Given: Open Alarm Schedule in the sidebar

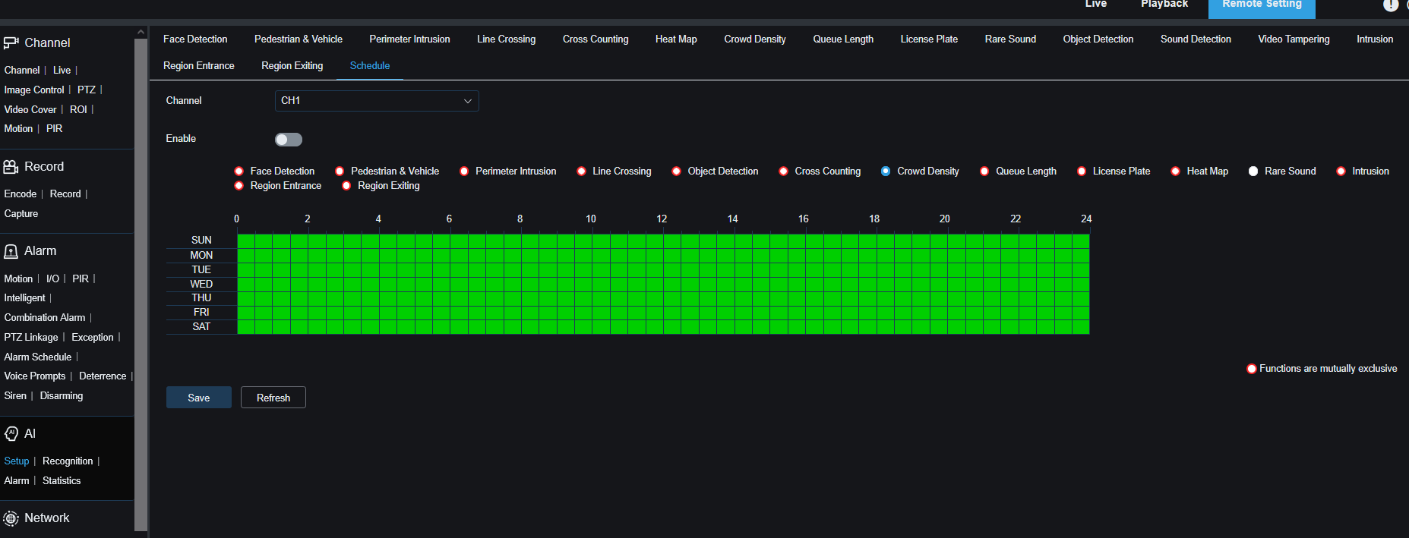Looking at the screenshot, I should [x=38, y=357].
